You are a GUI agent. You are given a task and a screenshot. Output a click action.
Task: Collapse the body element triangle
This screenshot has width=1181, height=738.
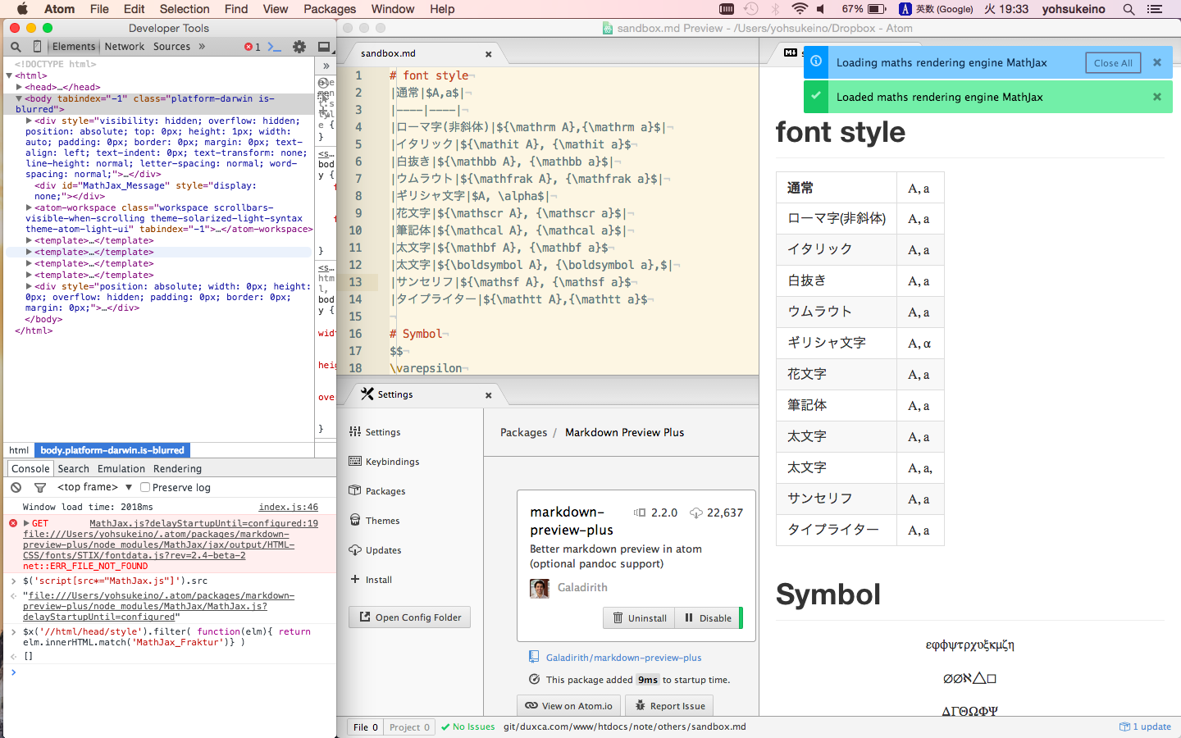click(19, 98)
